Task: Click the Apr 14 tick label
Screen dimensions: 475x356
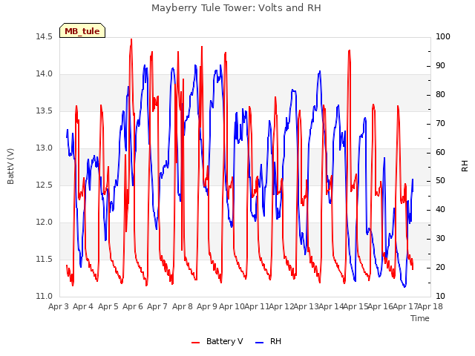Action: click(x=331, y=306)
